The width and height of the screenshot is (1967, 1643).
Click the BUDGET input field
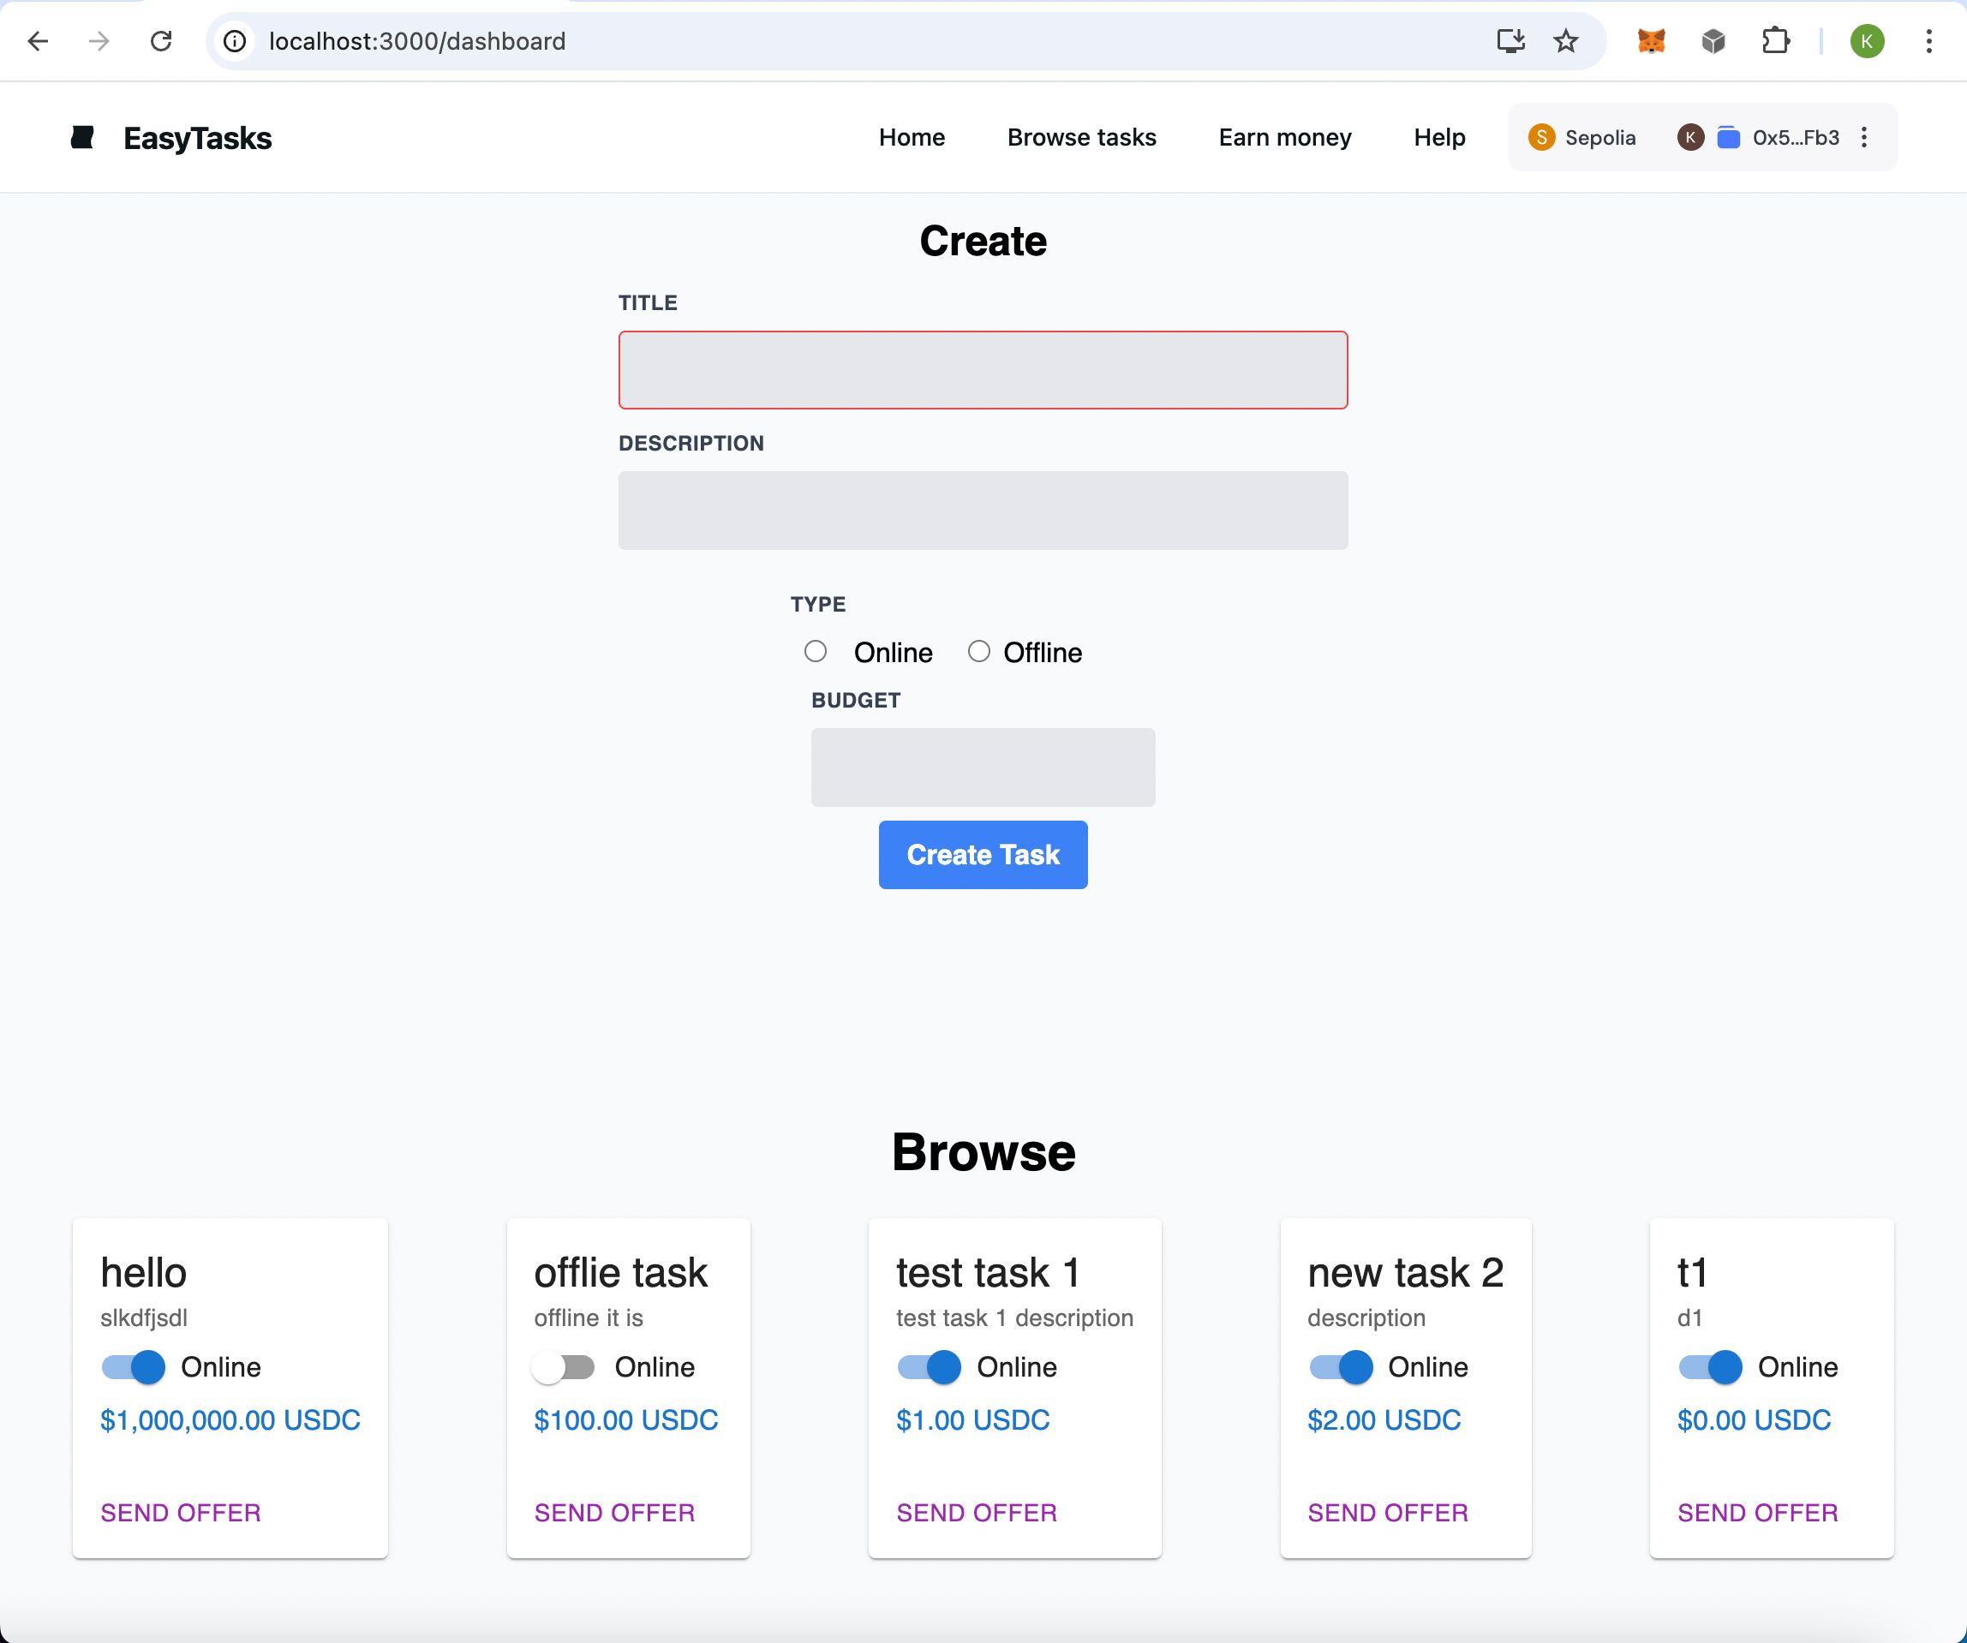click(x=983, y=766)
